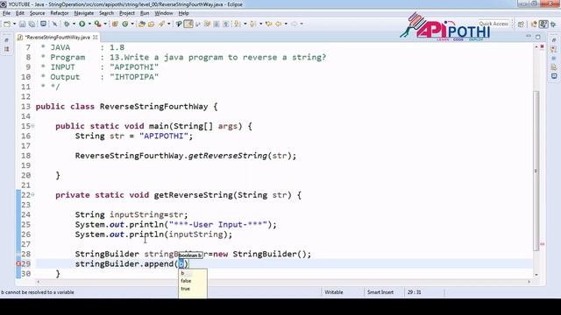Click the Run External Tools icon
Screen dimensions: 561x315
[x=97, y=24]
